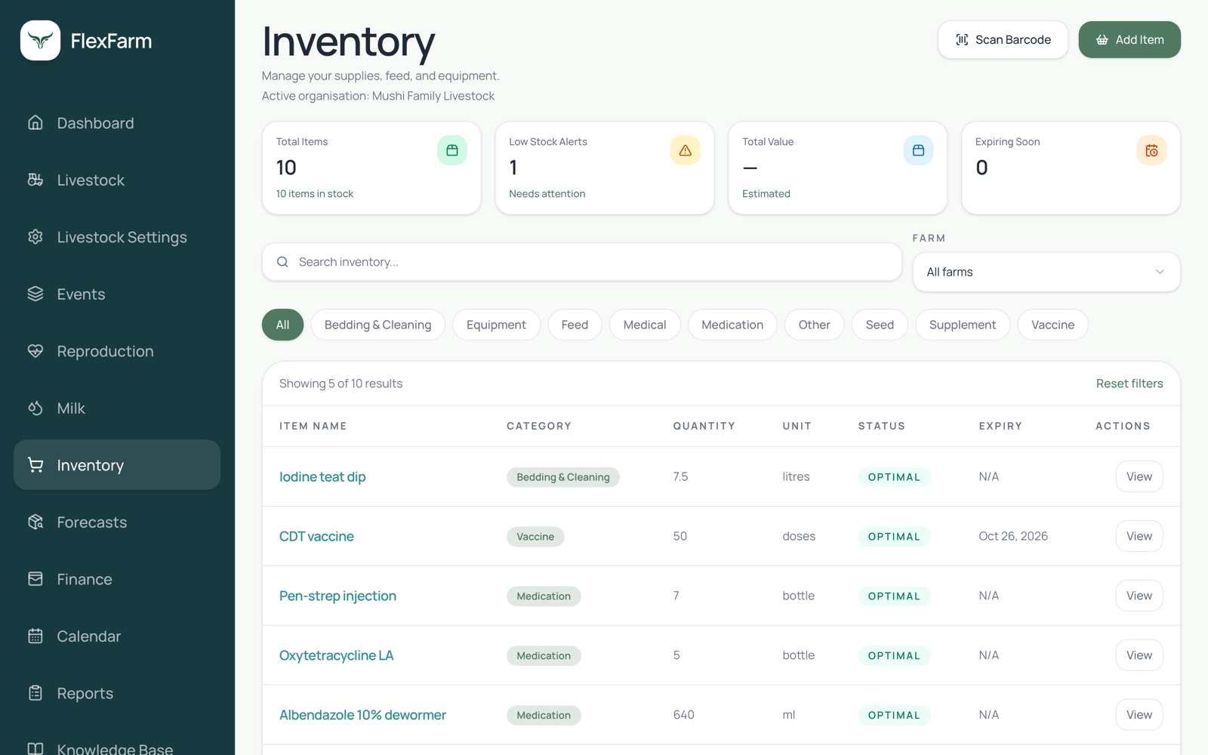The width and height of the screenshot is (1208, 755).
Task: Click the Low Stock Alerts warning triangle
Action: (x=685, y=150)
